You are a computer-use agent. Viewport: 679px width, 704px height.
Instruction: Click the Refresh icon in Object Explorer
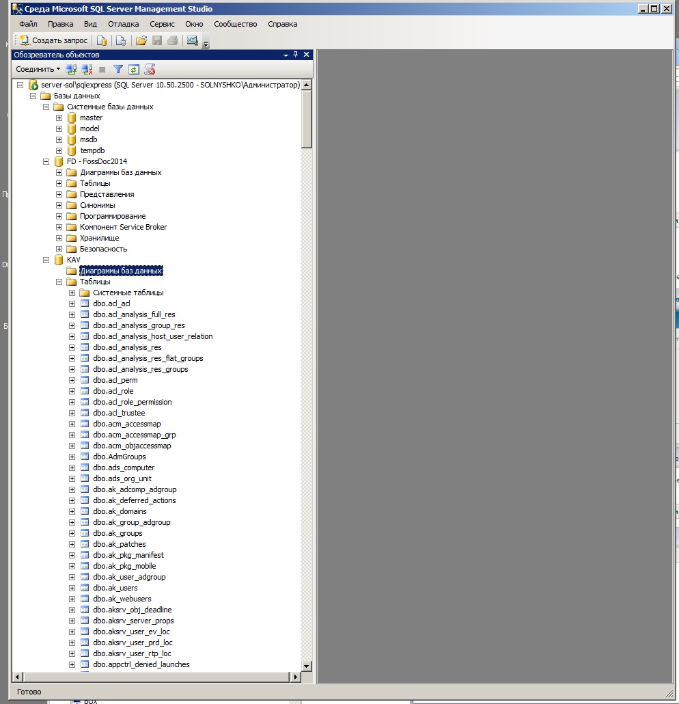click(134, 69)
